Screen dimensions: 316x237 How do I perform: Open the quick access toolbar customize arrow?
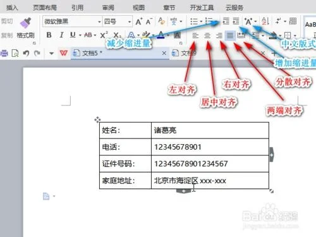[51, 53]
